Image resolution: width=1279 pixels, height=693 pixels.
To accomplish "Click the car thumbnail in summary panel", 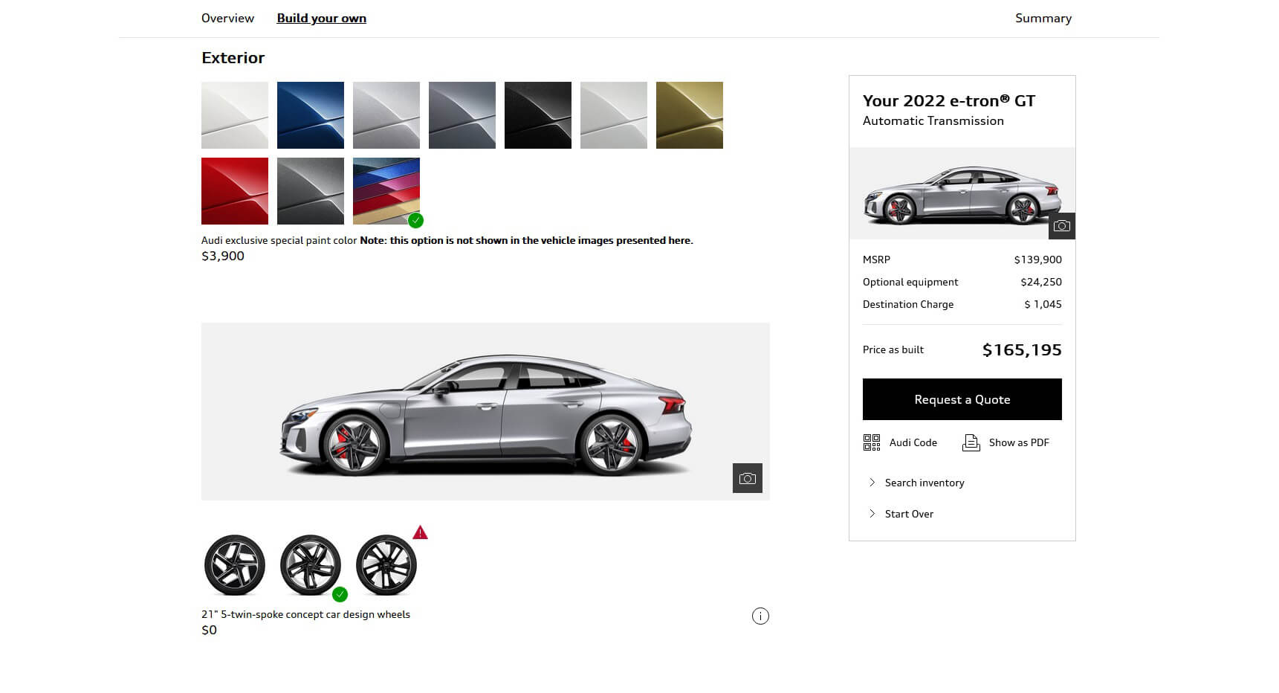I will coord(961,195).
